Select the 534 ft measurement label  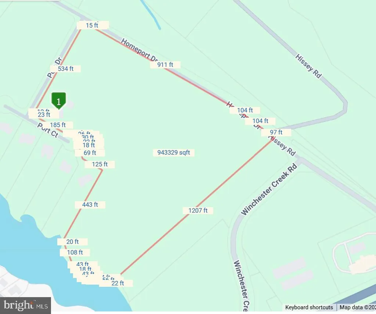pos(65,69)
